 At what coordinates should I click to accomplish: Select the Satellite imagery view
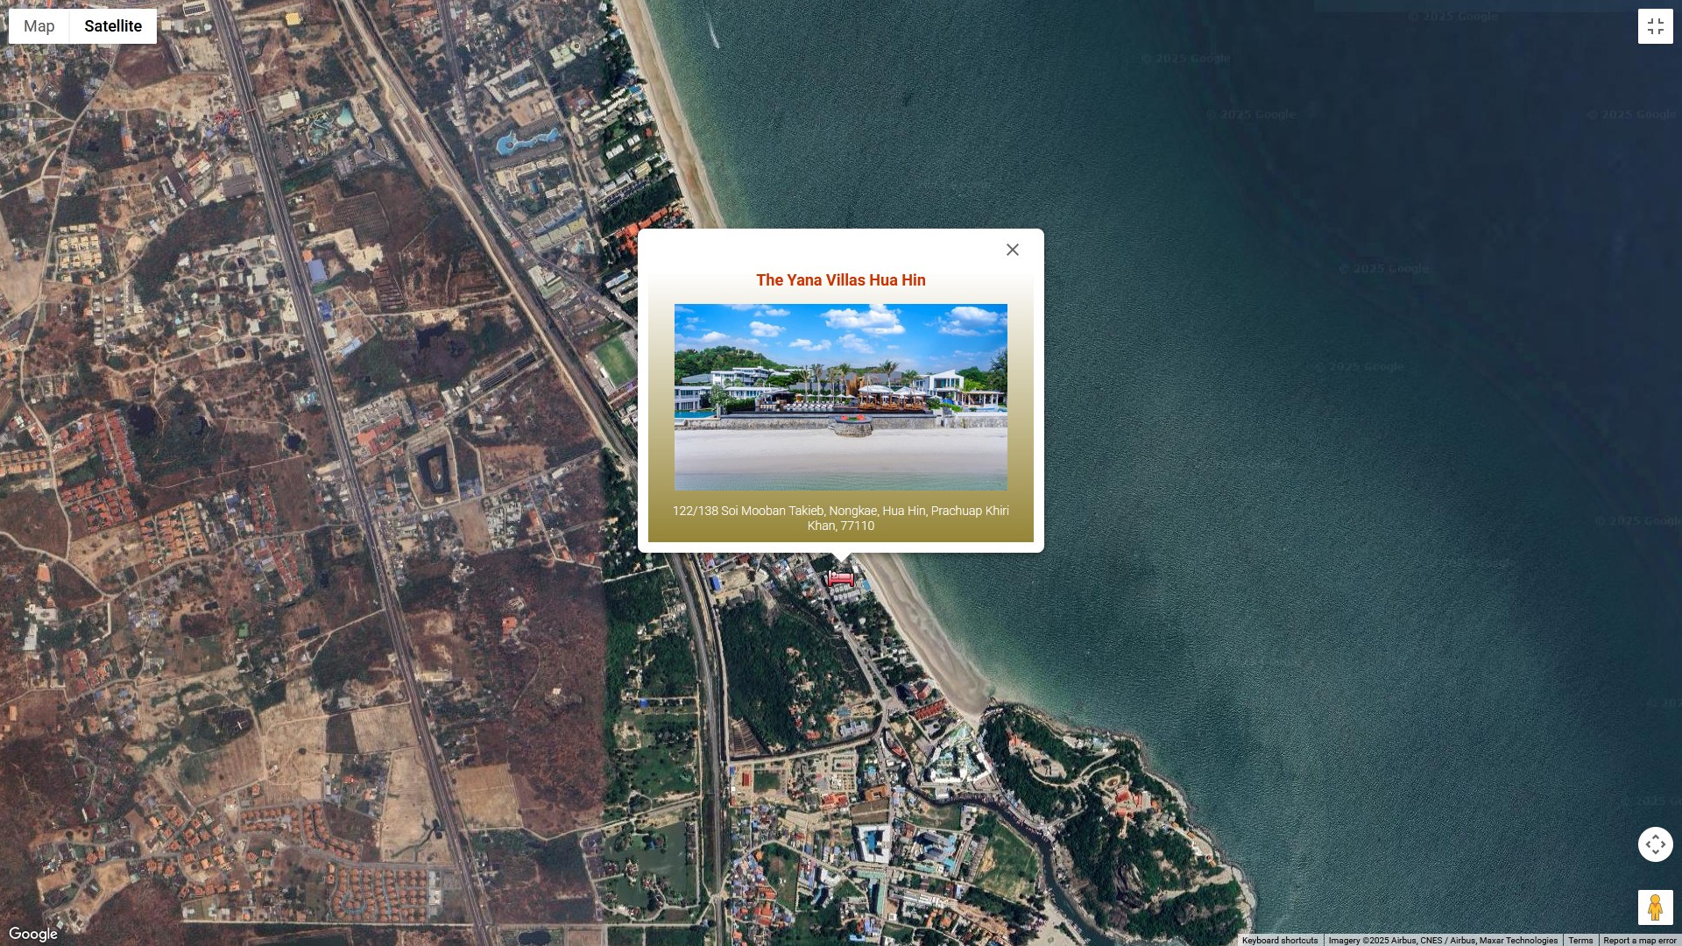pos(113,26)
